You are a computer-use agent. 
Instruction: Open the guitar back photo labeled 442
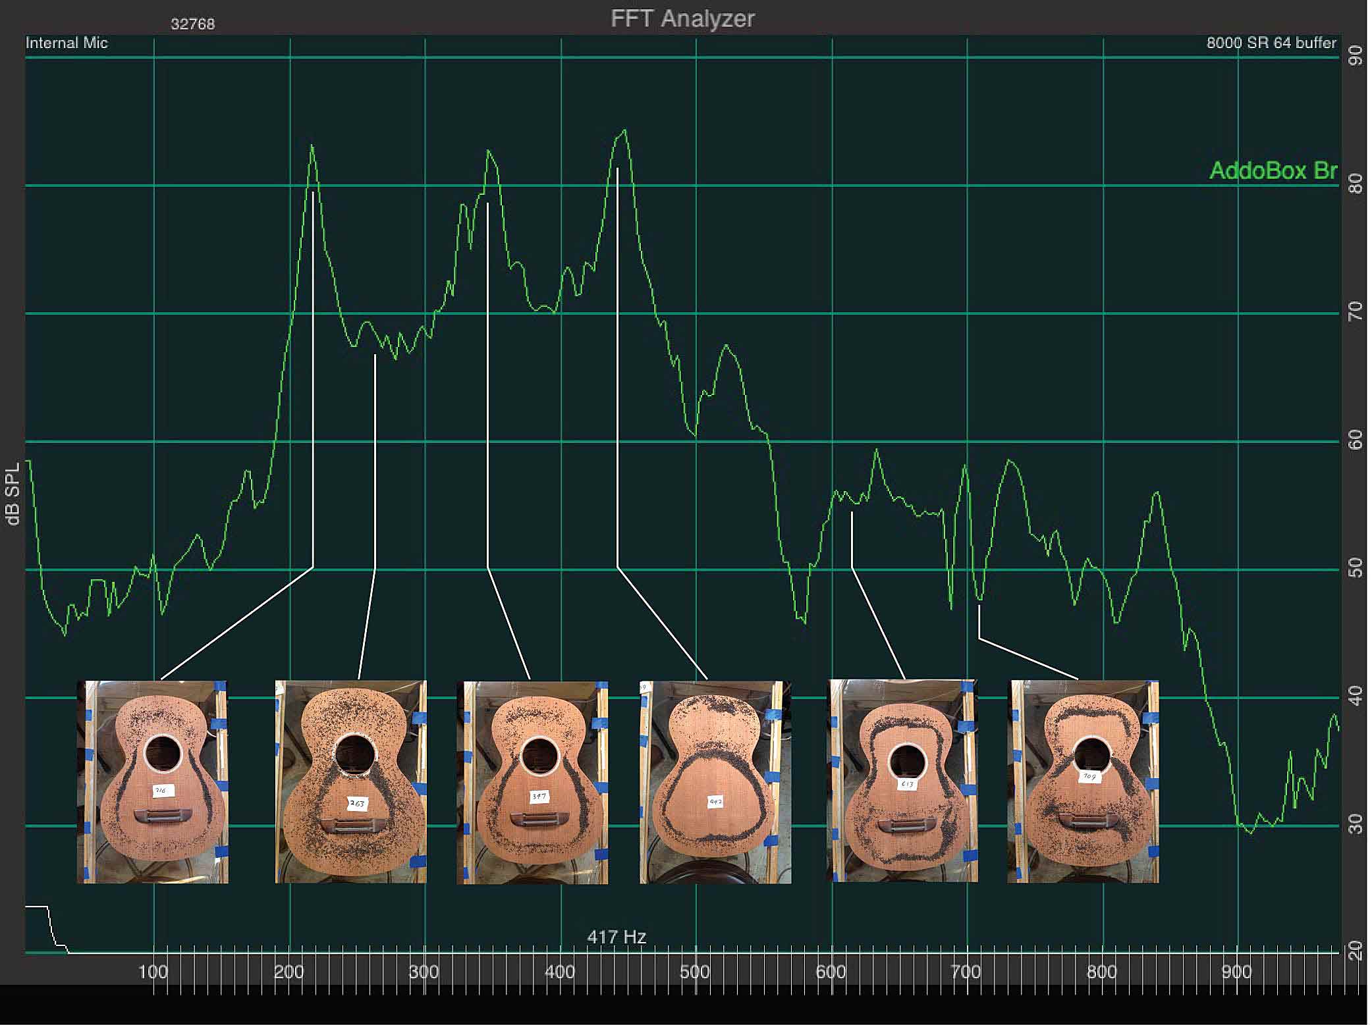[x=715, y=782]
